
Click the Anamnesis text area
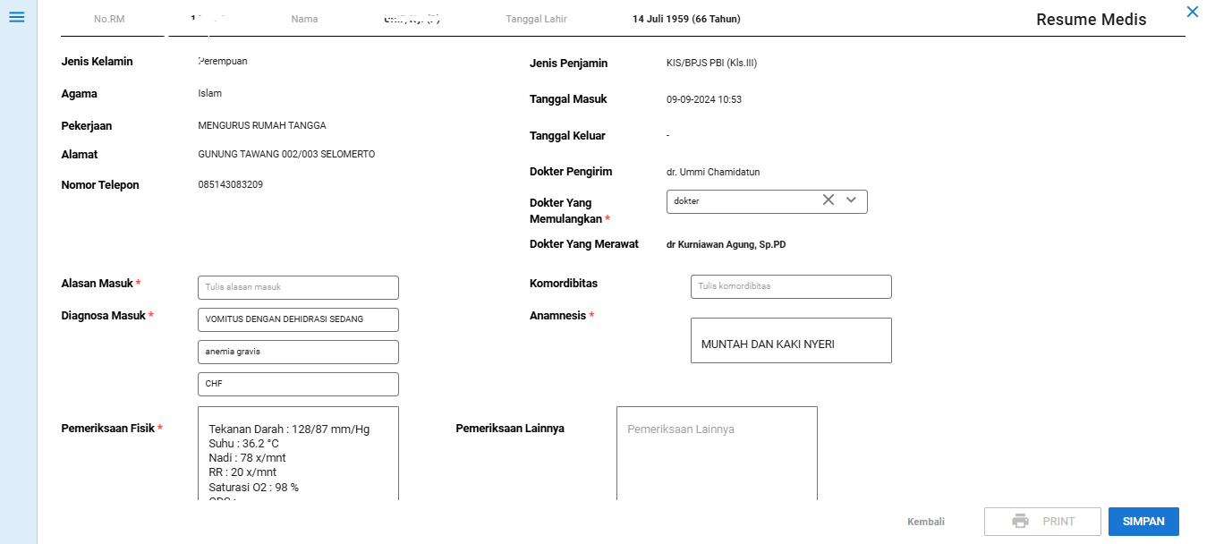pyautogui.click(x=791, y=341)
